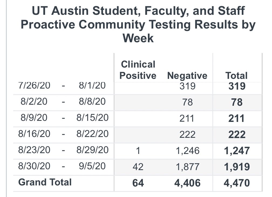Select the 8/16/20 - 8/22/20 week row

[138, 135]
